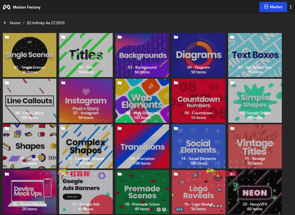
Task: Open the Logo Reveals category thumbnail
Action: tap(199, 192)
